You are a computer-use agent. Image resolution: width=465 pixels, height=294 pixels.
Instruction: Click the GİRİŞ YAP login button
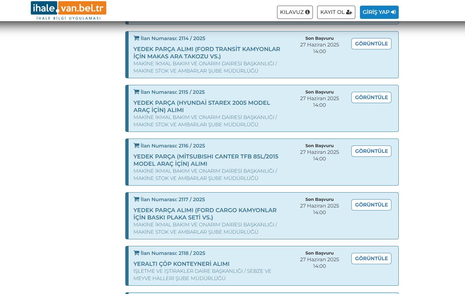coord(379,12)
